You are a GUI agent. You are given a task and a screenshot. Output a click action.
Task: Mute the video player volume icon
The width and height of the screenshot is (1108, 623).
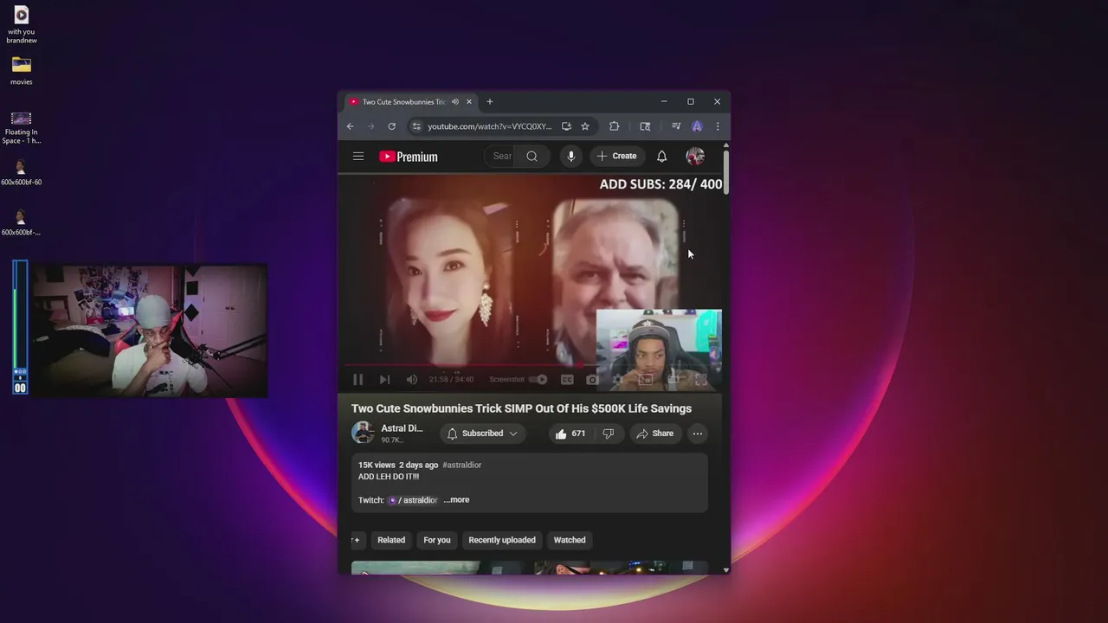click(412, 380)
